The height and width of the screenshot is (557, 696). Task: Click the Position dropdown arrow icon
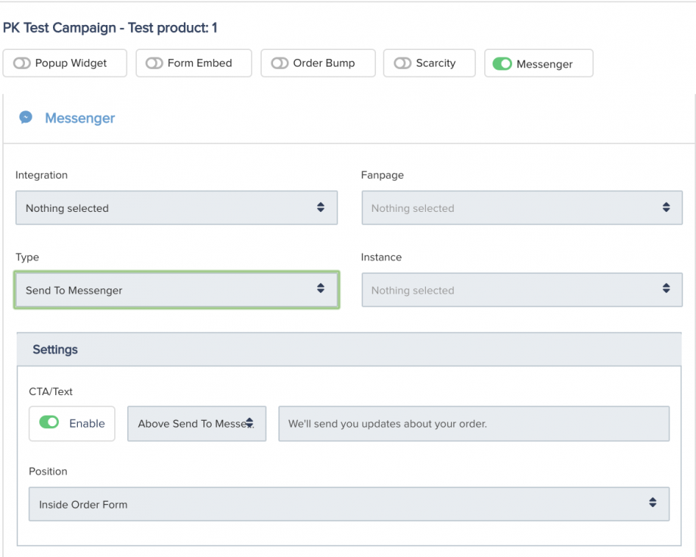click(652, 504)
